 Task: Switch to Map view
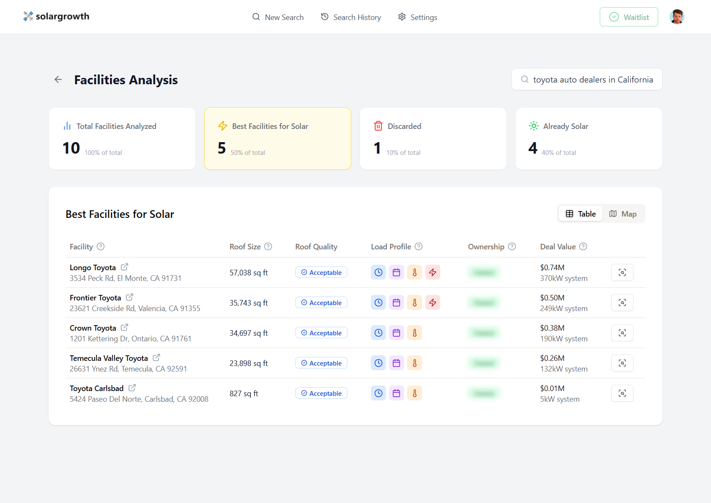(x=623, y=214)
